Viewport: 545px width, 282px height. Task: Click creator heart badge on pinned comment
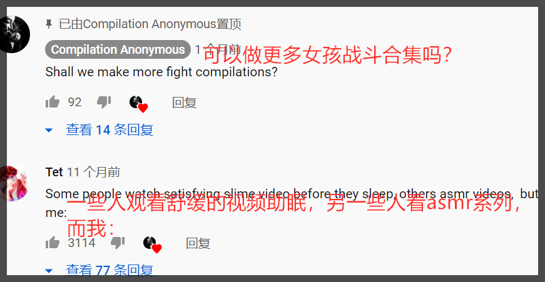139,104
